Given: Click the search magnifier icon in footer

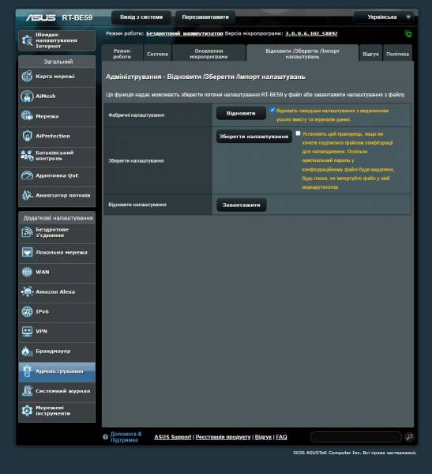Looking at the screenshot, I should 409,437.
